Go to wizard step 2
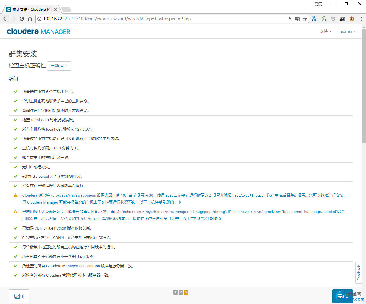This screenshot has width=366, height=304. [181, 292]
